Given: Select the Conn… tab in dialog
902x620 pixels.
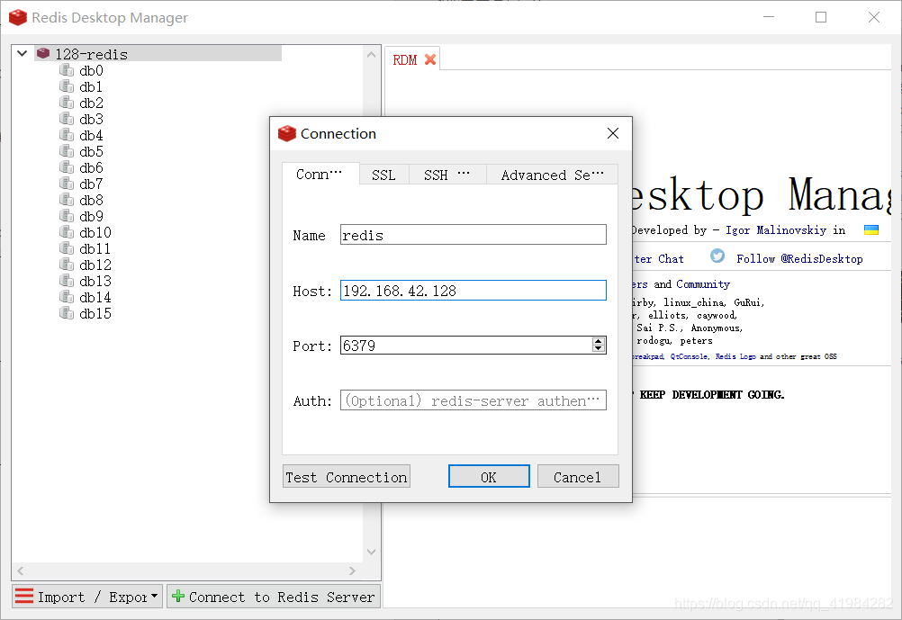Looking at the screenshot, I should pyautogui.click(x=320, y=174).
